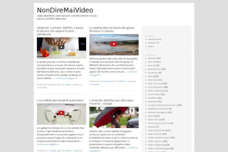This screenshot has height=152, width=228.
Task: Select the Vetrina category
Action: 151,127
